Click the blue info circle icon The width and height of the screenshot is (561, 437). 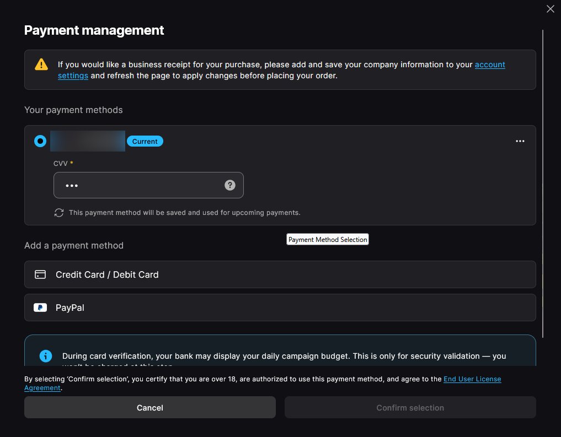(46, 356)
